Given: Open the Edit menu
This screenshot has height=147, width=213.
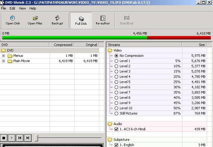Looking at the screenshot, I should pos(12,8).
